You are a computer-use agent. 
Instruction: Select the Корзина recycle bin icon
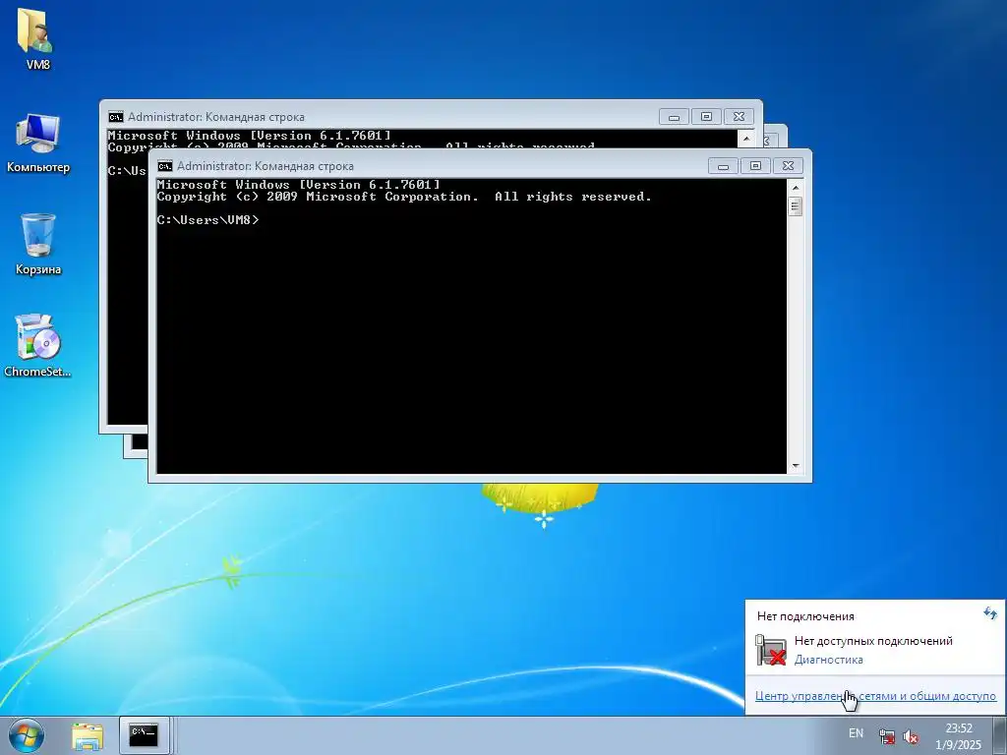click(x=37, y=245)
